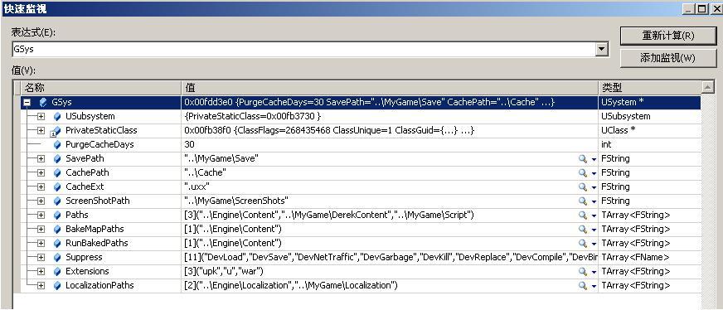This screenshot has height=310, width=723.
Task: Click the 名称 column header
Action: (101, 88)
